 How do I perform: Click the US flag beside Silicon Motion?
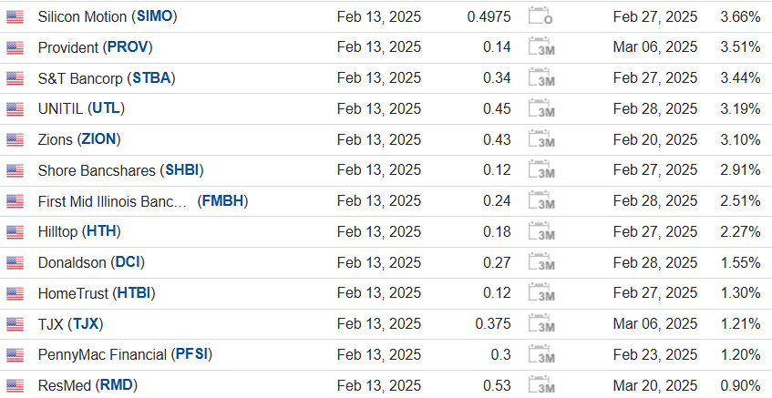15,16
